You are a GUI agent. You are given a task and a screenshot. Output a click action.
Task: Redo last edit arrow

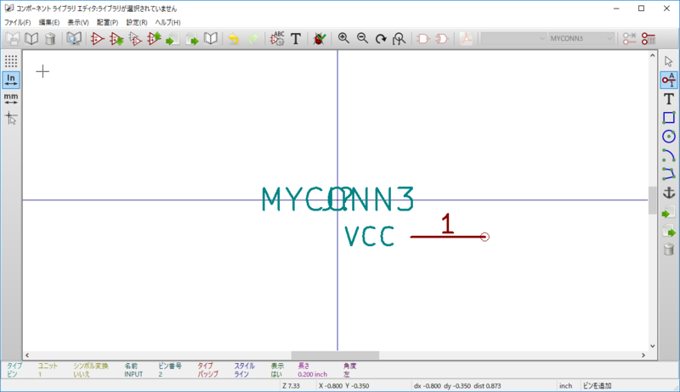pyautogui.click(x=253, y=39)
